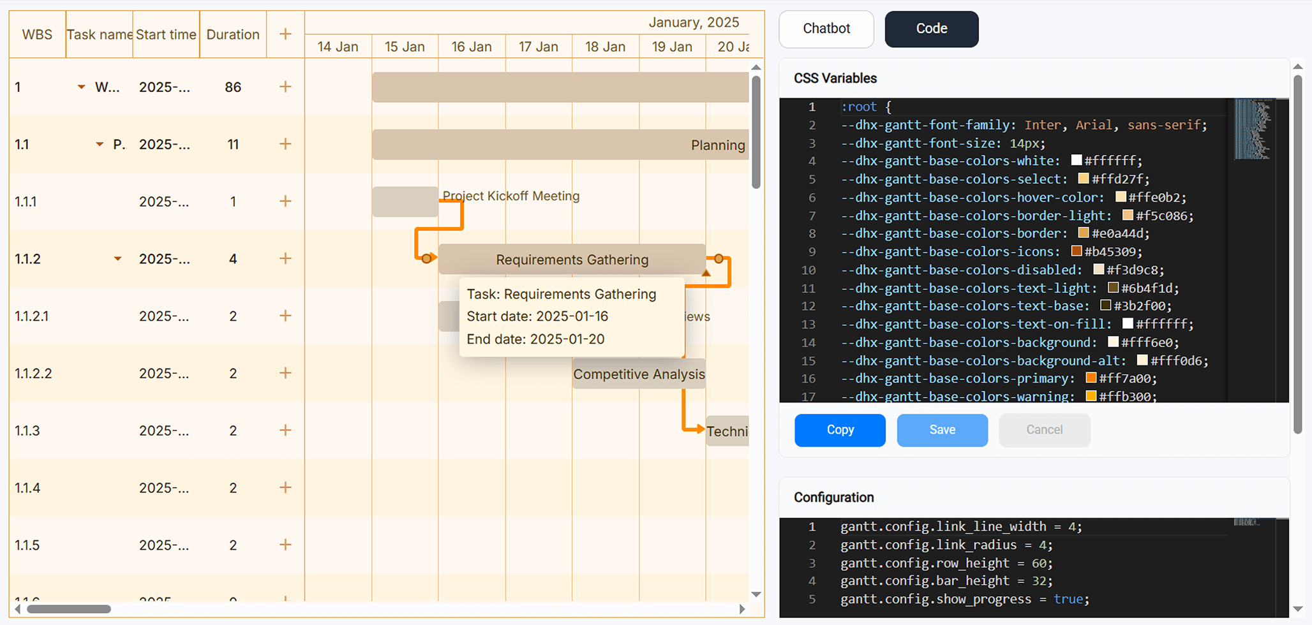Click the Gantt horizontal scrollbar thumb
This screenshot has width=1312, height=625.
(68, 609)
